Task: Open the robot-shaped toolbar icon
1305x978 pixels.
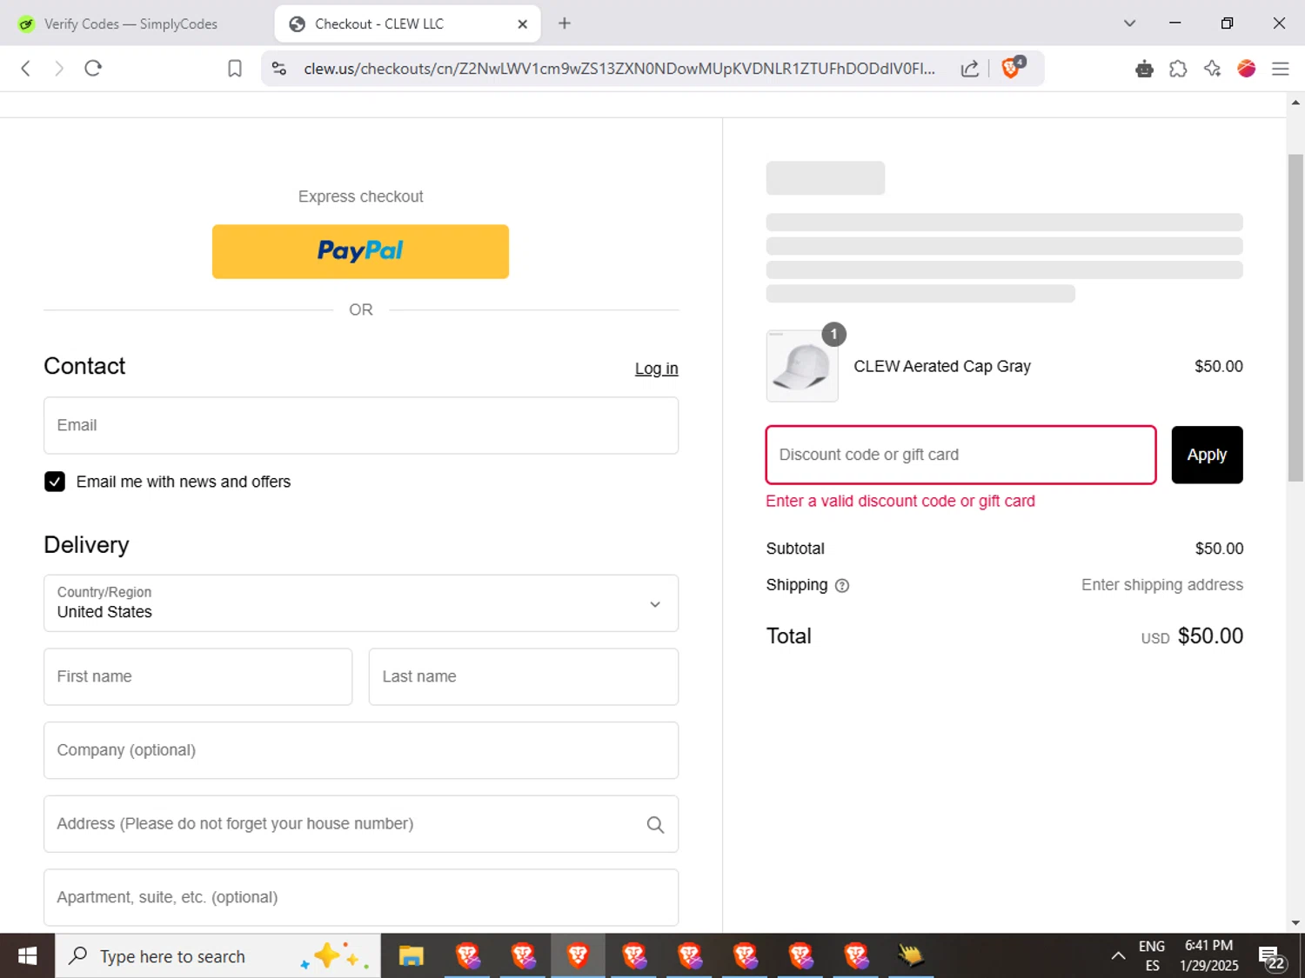Action: pyautogui.click(x=1144, y=69)
